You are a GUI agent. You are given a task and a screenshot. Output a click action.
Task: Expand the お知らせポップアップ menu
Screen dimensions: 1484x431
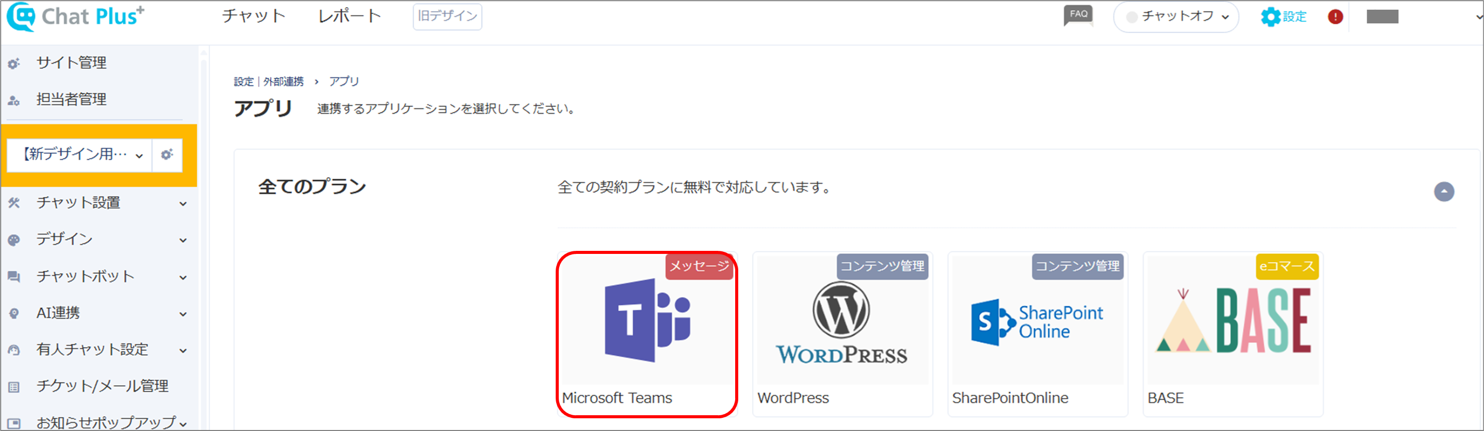coord(99,422)
